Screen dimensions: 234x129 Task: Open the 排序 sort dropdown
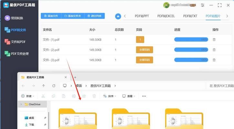click(x=110, y=96)
